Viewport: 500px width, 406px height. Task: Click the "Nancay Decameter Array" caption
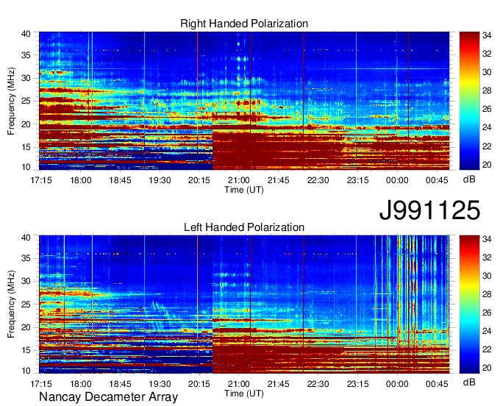point(108,397)
